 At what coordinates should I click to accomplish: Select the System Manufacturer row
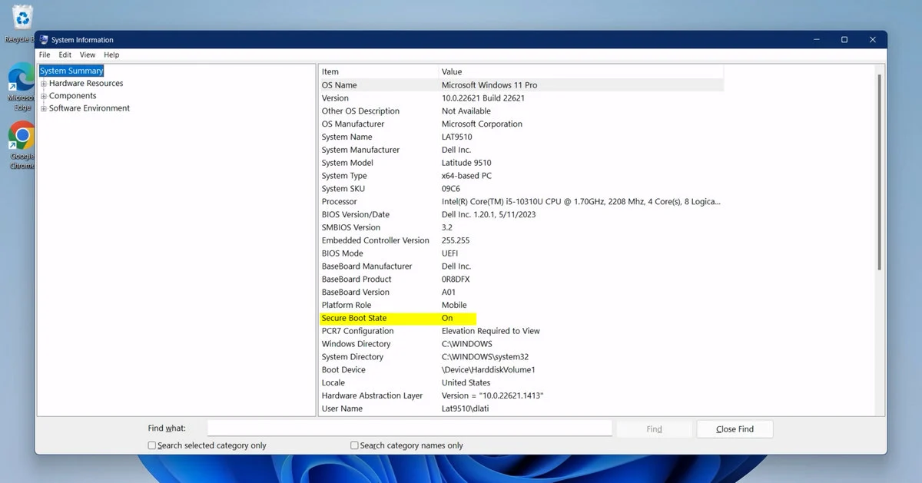[x=521, y=150]
